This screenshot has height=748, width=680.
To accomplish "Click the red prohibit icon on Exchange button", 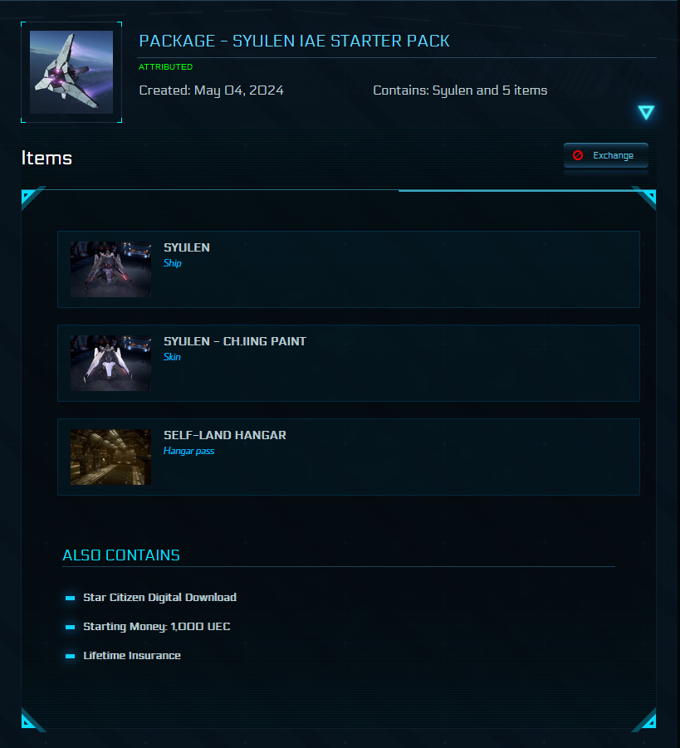I will click(x=578, y=155).
